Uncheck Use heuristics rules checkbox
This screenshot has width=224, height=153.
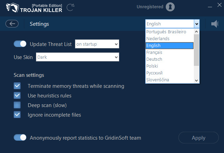click(x=17, y=95)
